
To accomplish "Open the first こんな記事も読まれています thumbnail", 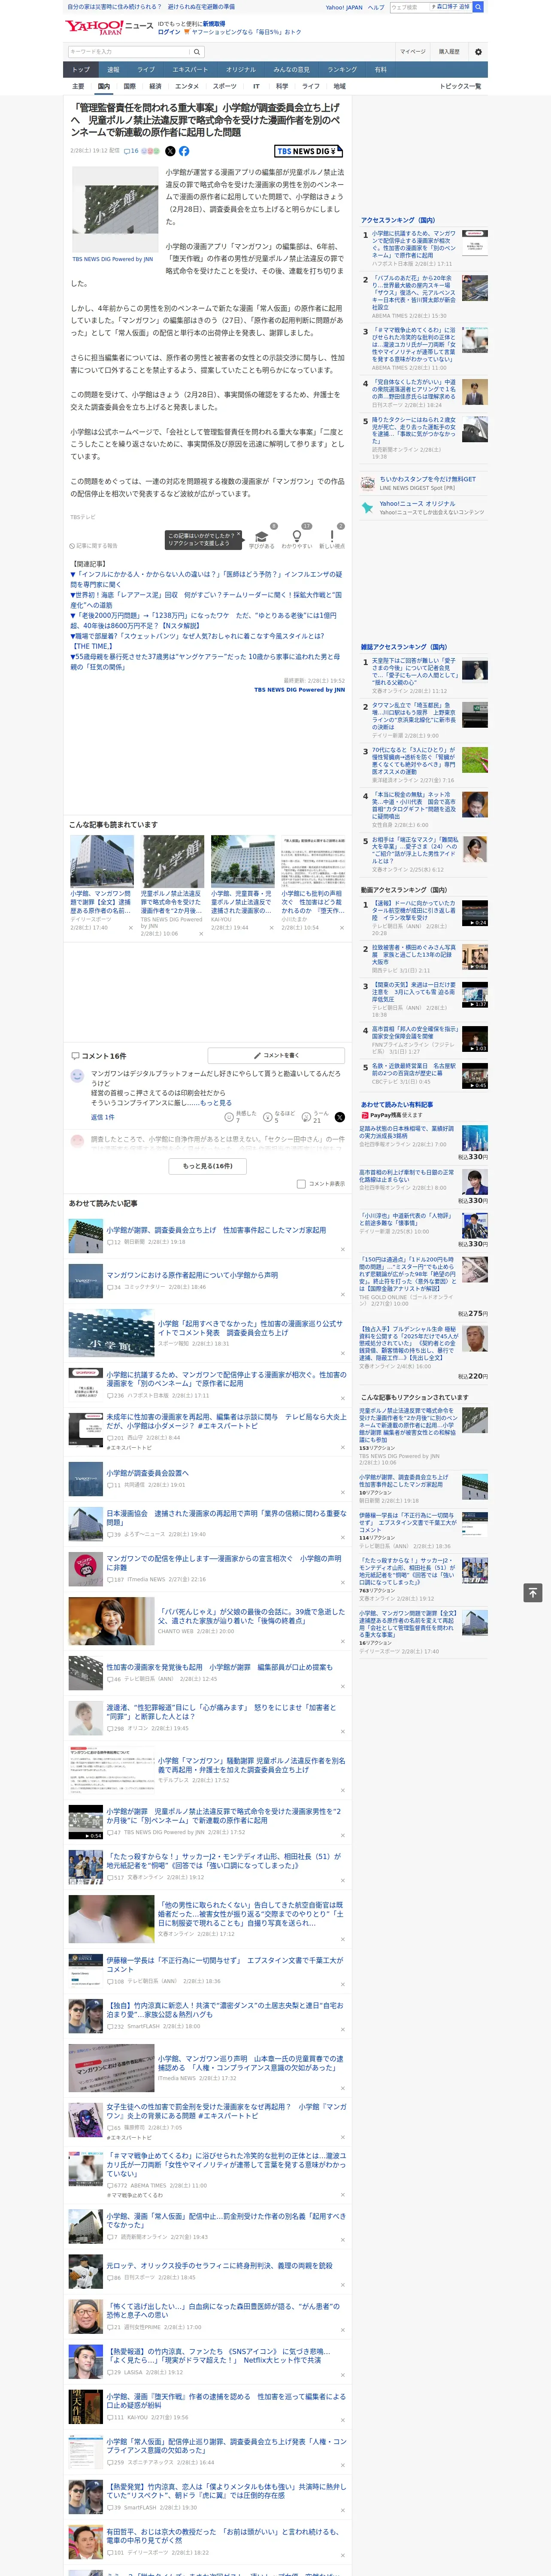I will 102,861.
